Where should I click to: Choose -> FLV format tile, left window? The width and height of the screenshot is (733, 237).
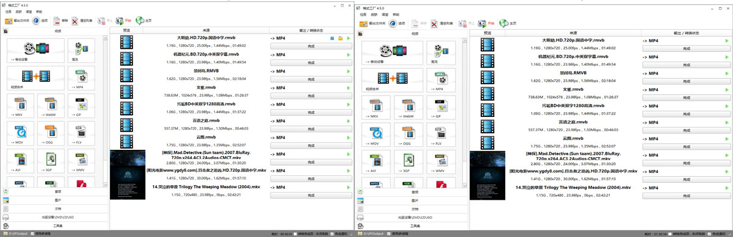[81, 134]
